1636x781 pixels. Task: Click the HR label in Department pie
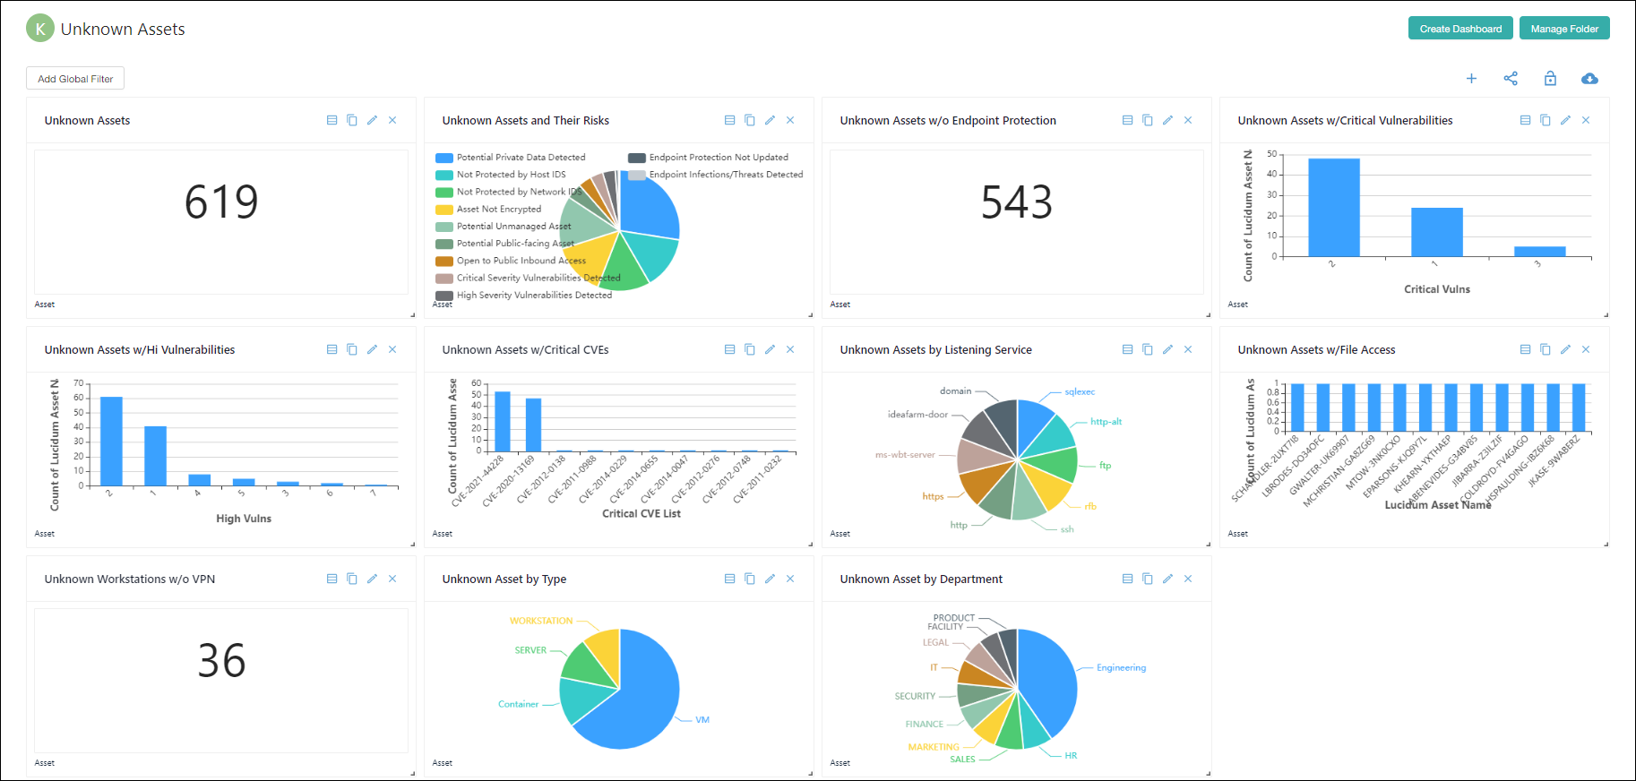[1071, 756]
